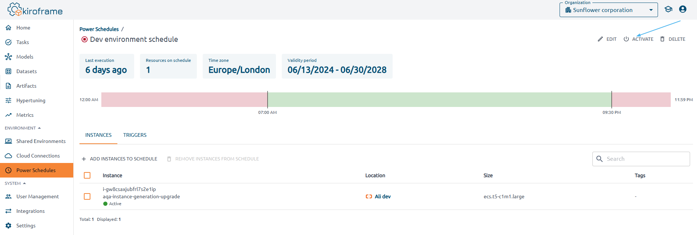Collapse the SYSTEM sidebar section
The height and width of the screenshot is (235, 697).
15,183
